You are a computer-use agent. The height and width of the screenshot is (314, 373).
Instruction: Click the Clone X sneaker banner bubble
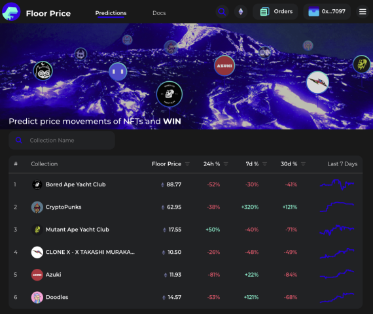pos(317,82)
